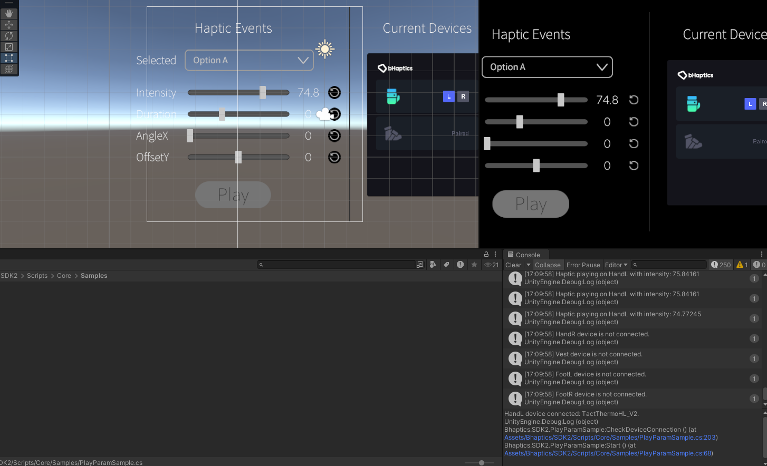Viewport: 767px width, 466px height.
Task: Focus the Project search field
Action: click(x=336, y=265)
